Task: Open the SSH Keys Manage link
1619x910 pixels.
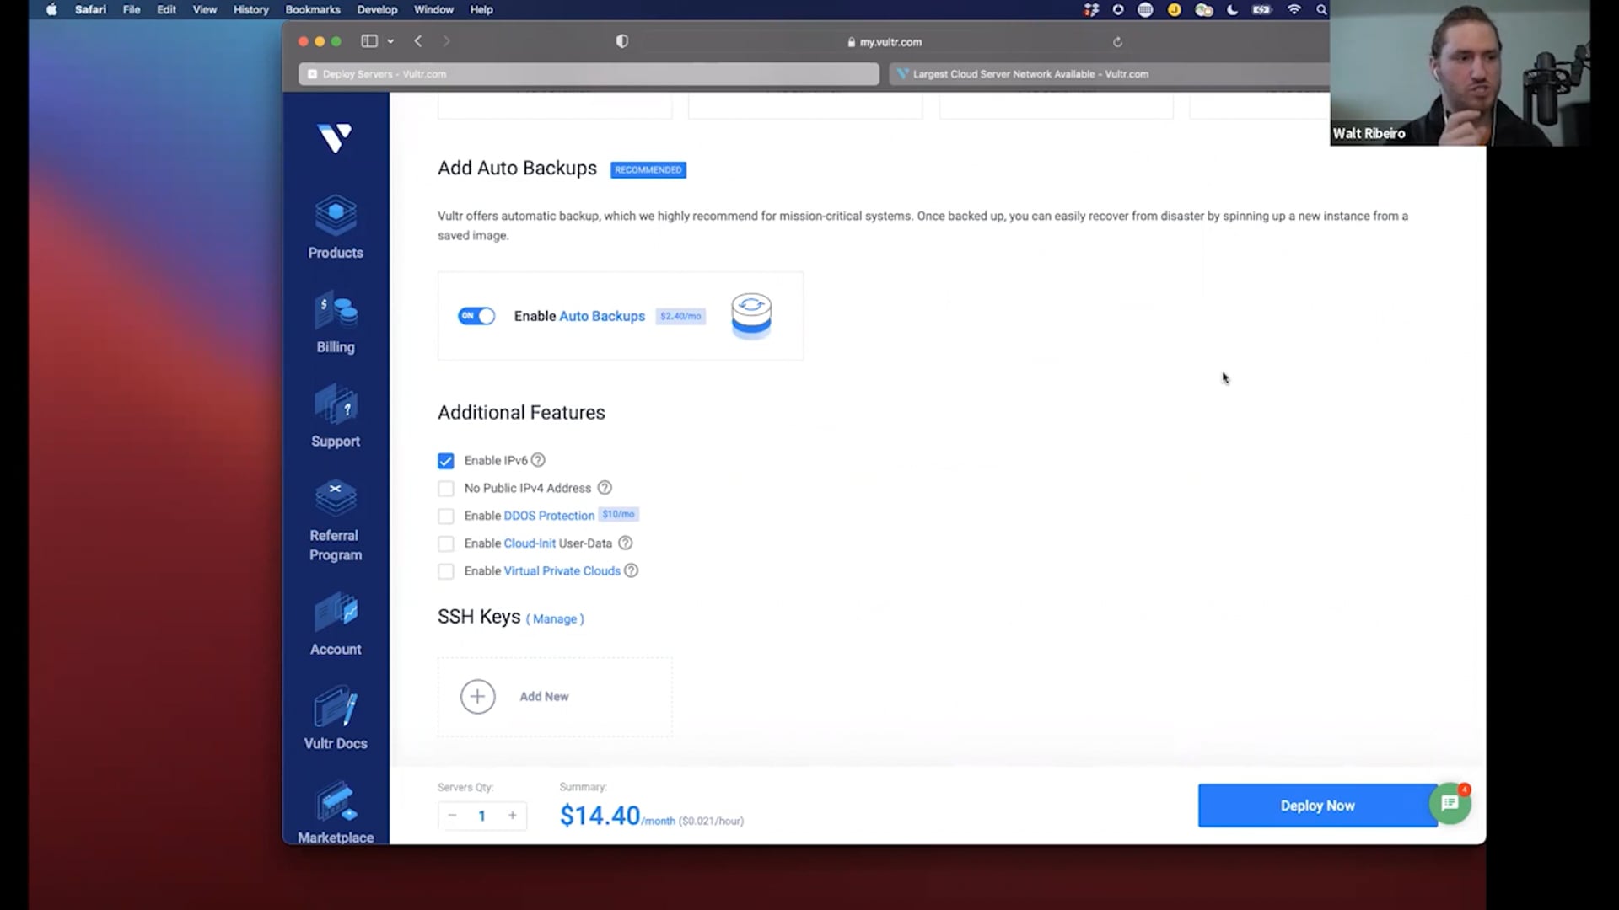Action: pos(555,619)
